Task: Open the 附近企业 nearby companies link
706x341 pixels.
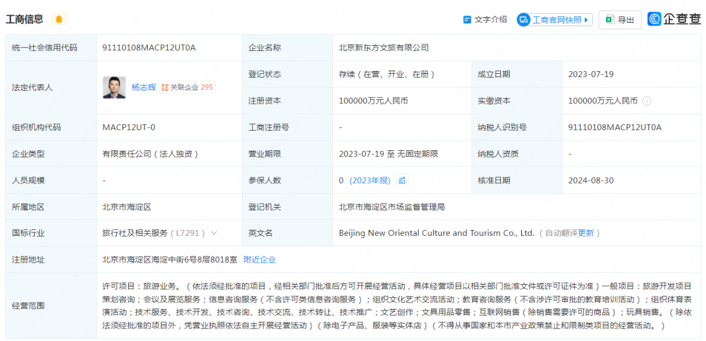Action: tap(260, 259)
